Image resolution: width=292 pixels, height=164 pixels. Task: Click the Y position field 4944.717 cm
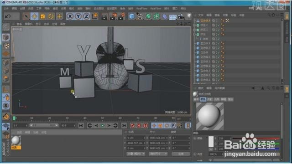[x=136, y=143]
